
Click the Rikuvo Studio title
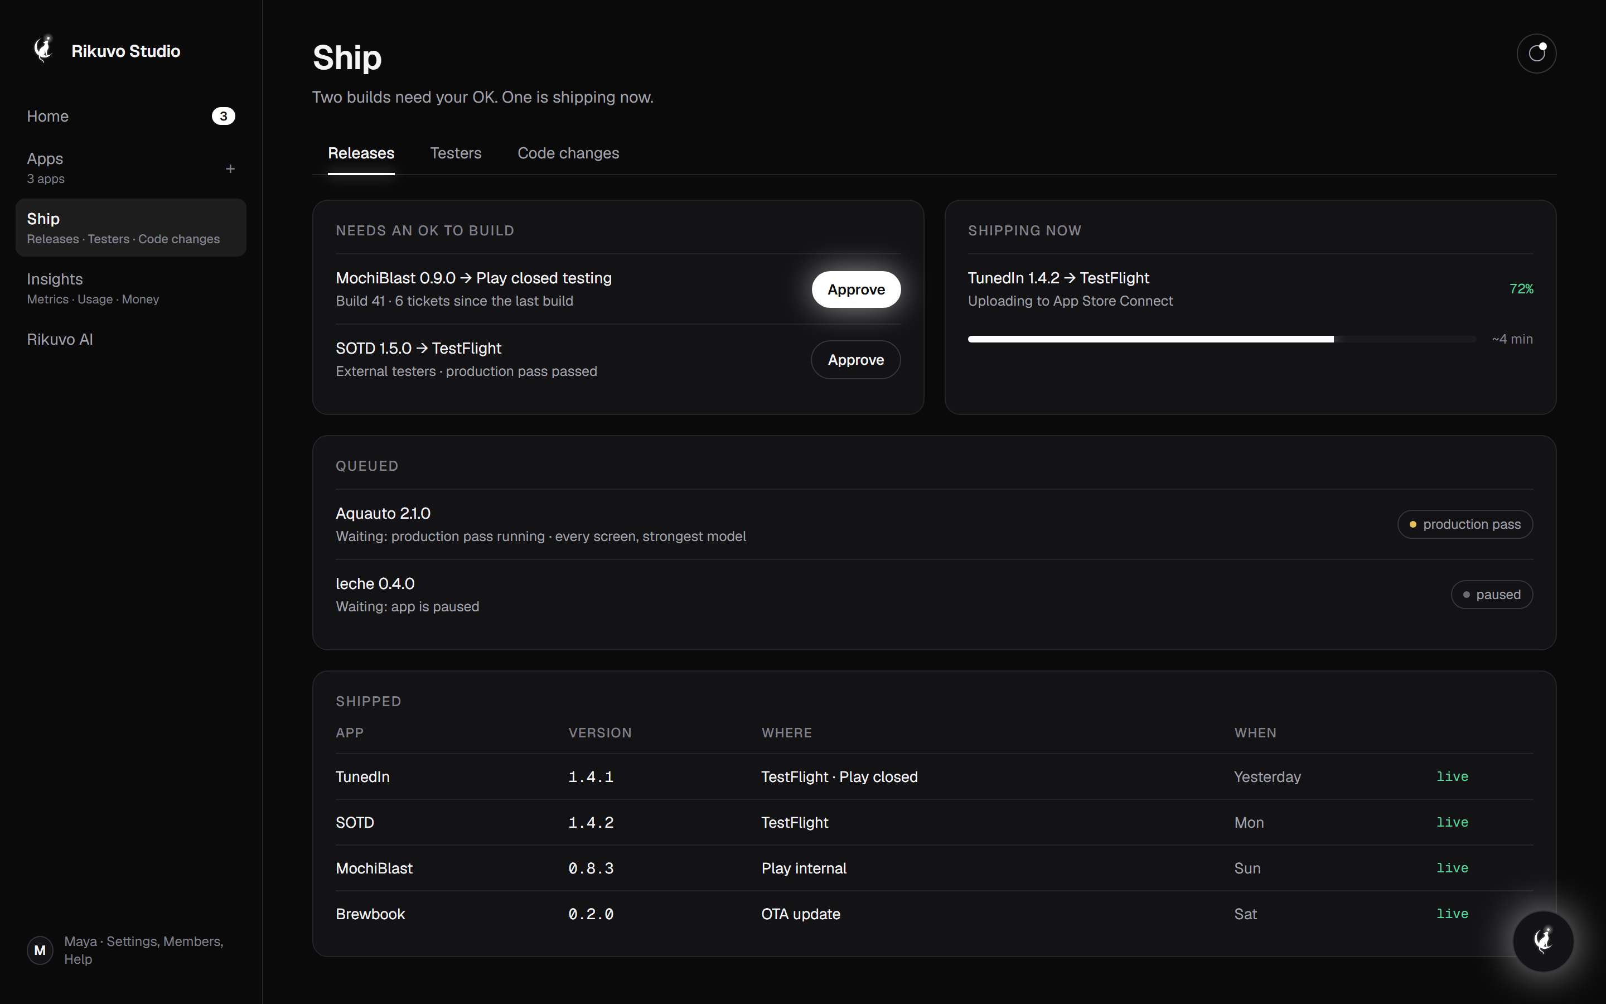tap(126, 51)
